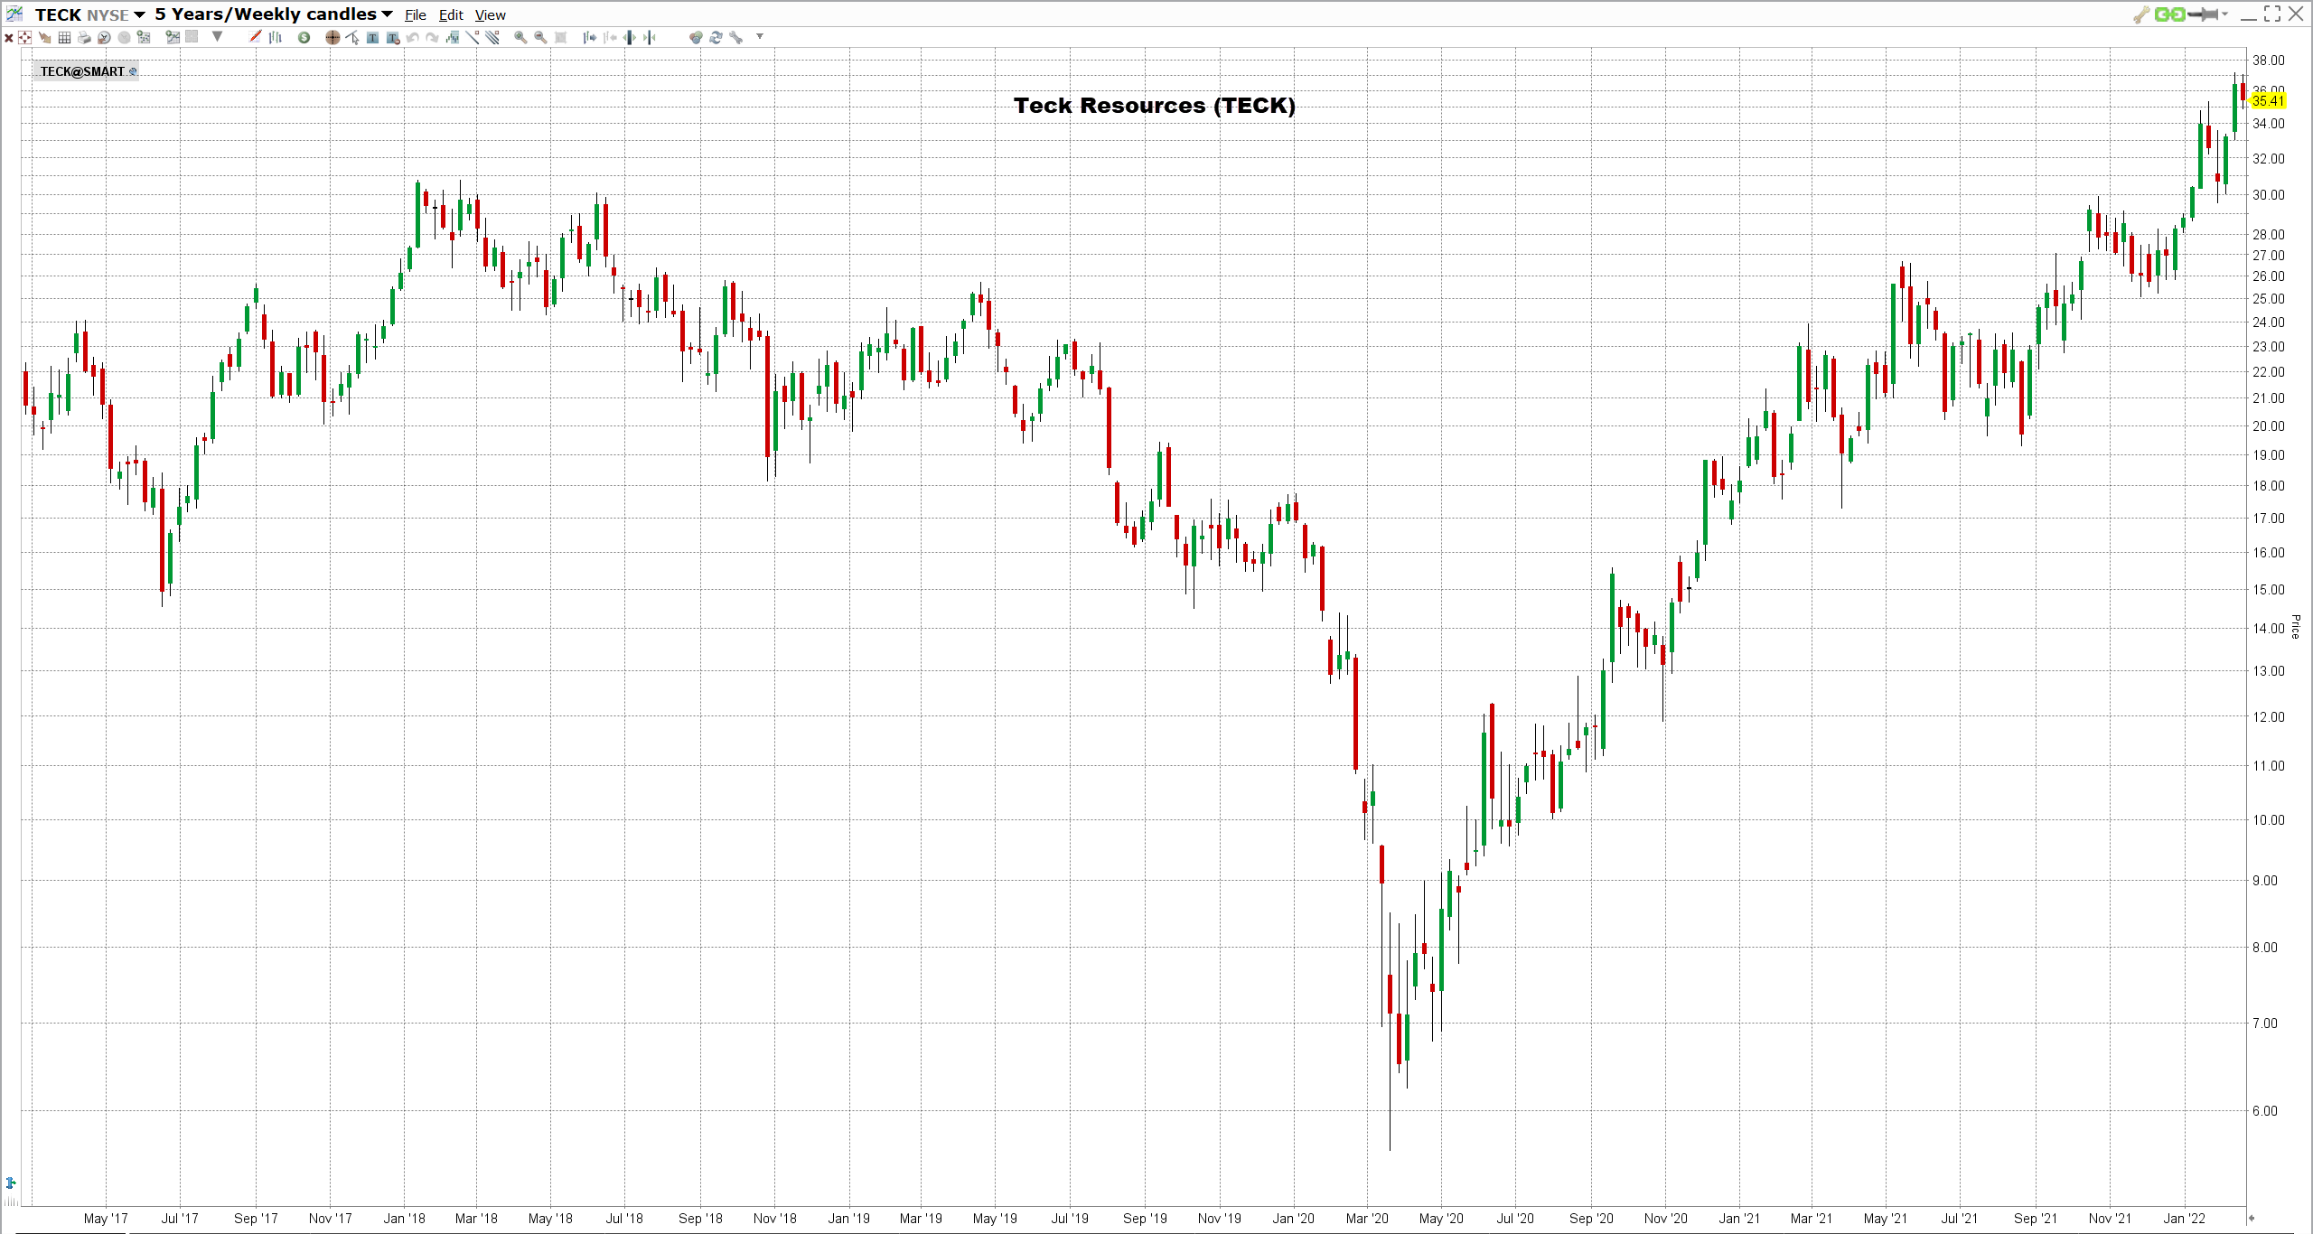
Task: Expand the dark triangle dropdown in toolbar
Action: click(x=217, y=37)
